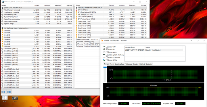
Task: Select the Core 3 Power (SMU) row
Action: coord(111,28)
